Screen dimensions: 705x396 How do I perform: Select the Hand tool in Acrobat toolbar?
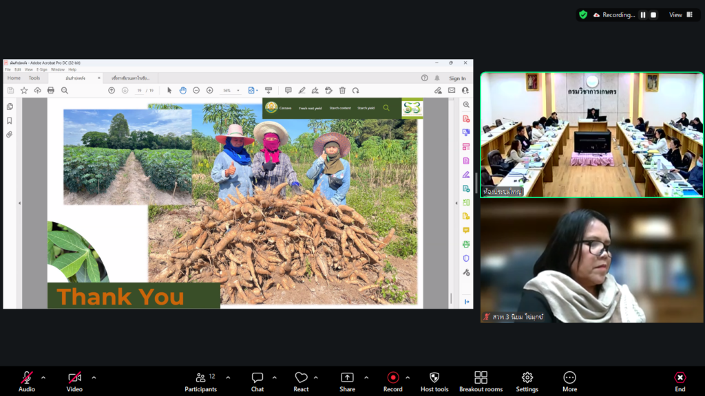pos(183,90)
